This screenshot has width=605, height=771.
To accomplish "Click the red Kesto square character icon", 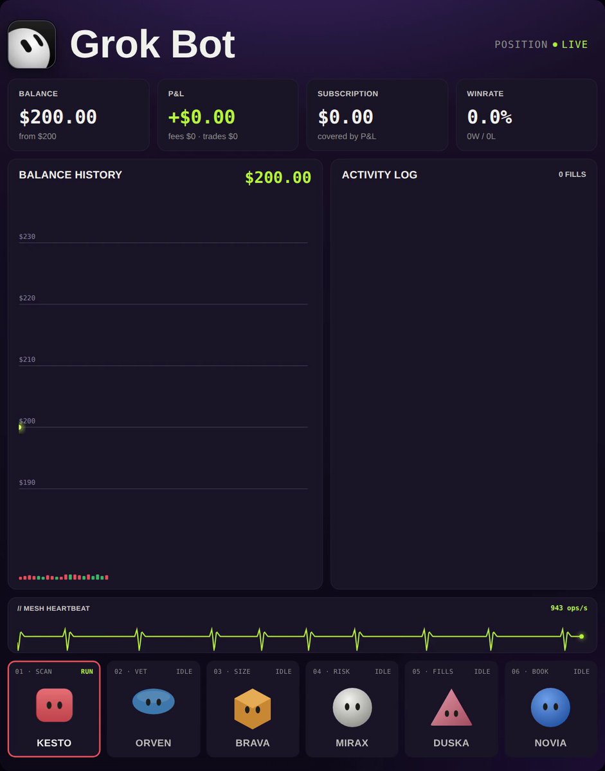I will [54, 705].
